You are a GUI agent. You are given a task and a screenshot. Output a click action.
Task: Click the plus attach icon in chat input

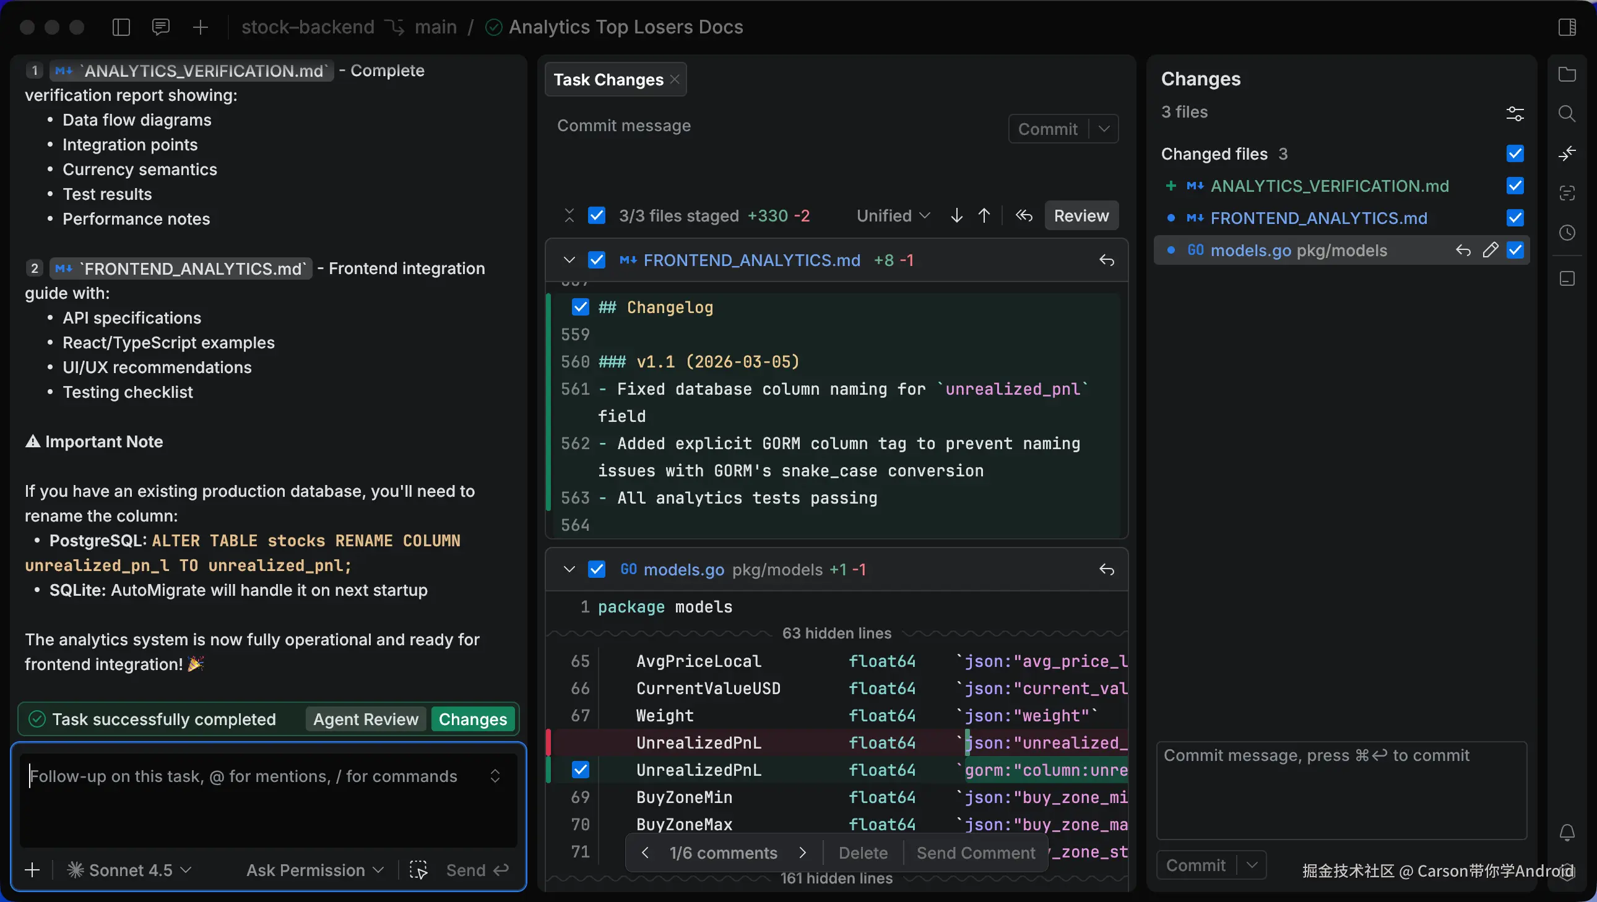tap(32, 870)
